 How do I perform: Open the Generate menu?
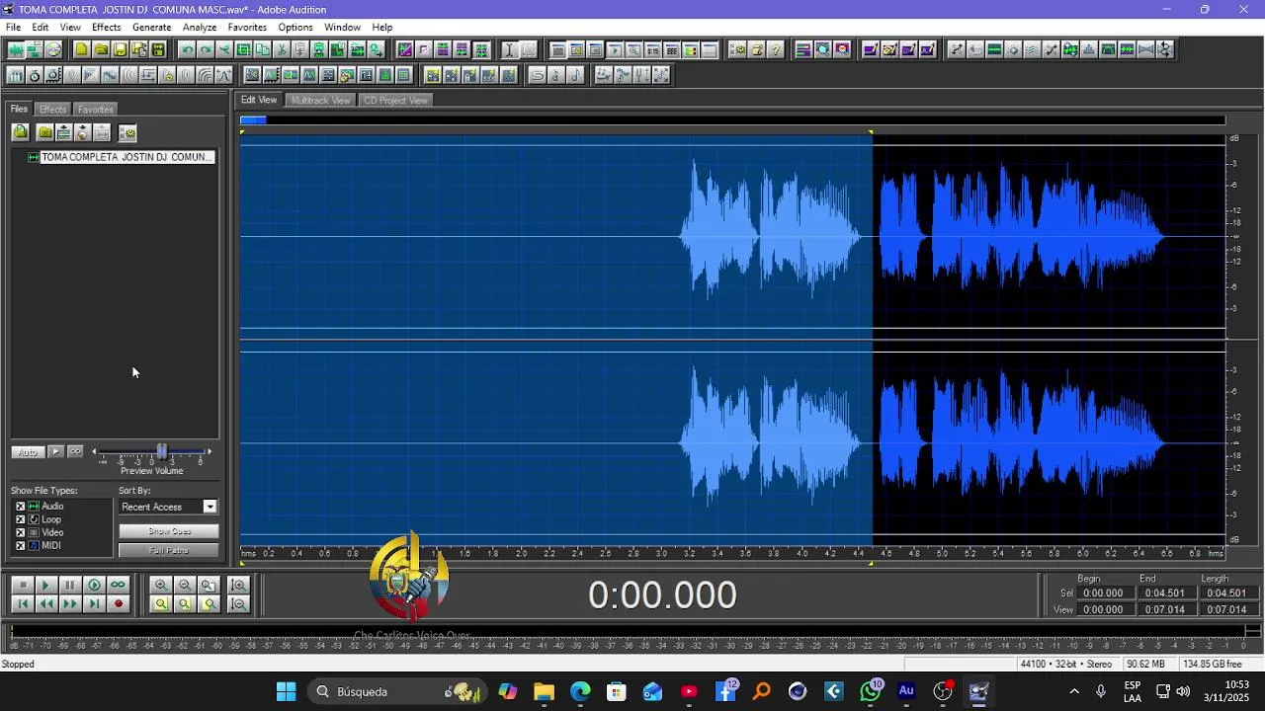[151, 27]
